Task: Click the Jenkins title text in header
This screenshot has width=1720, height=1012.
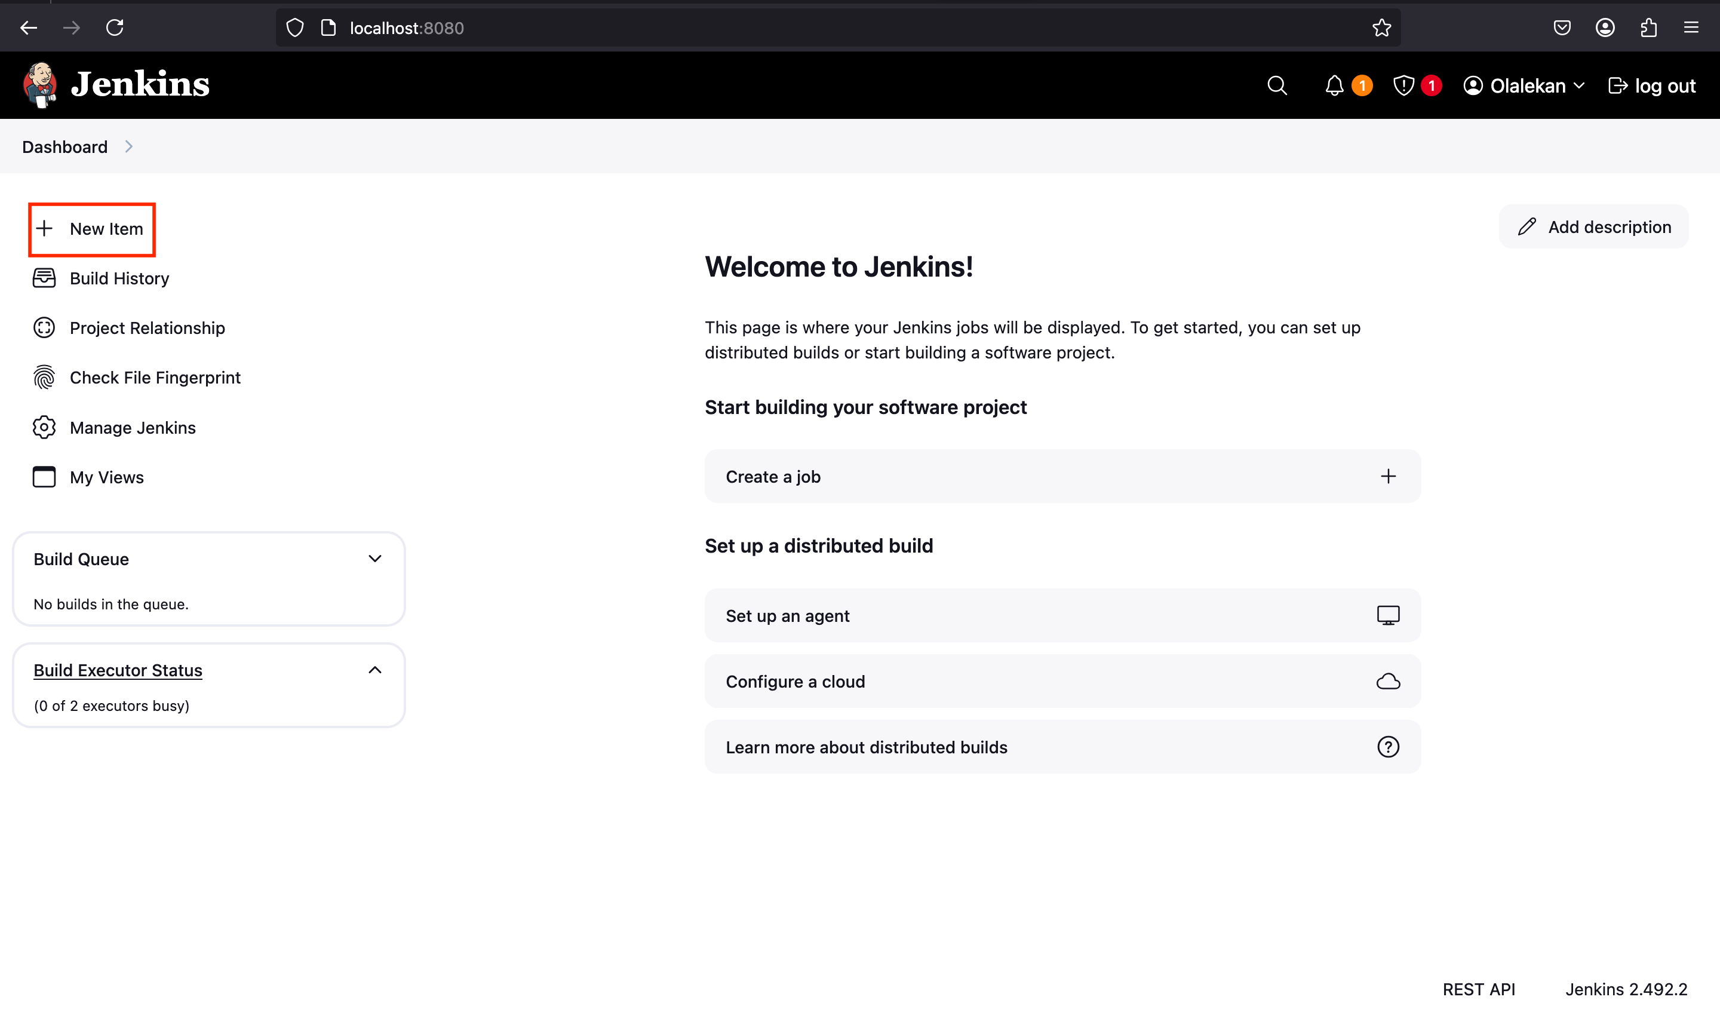Action: pyautogui.click(x=140, y=85)
